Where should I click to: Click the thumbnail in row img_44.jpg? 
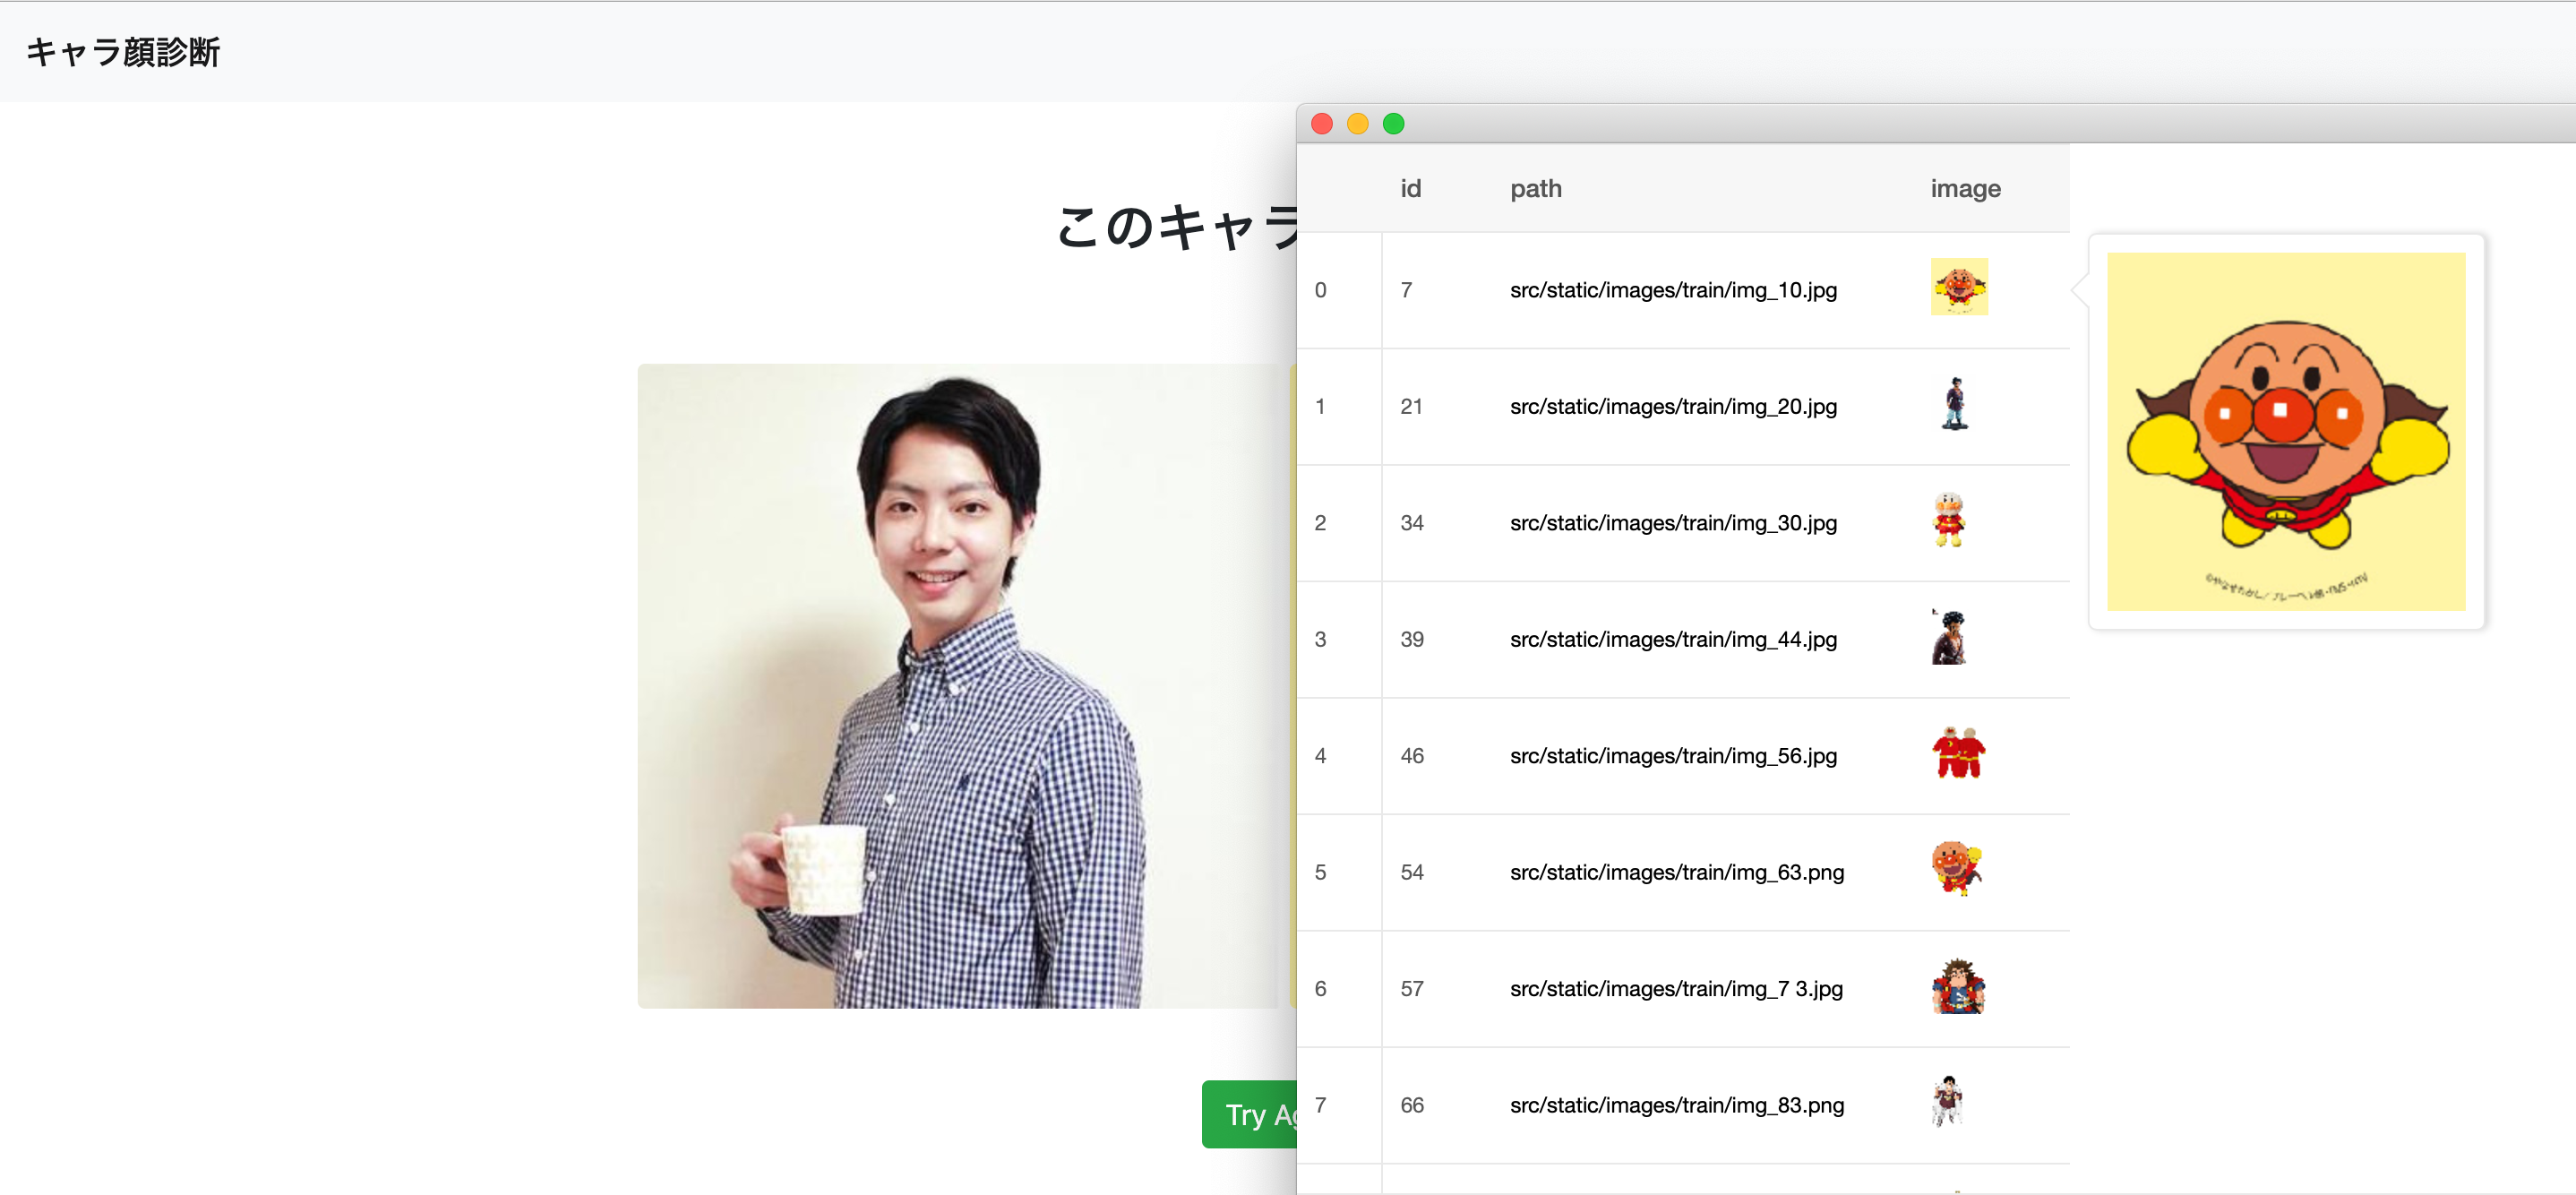[x=1949, y=637]
